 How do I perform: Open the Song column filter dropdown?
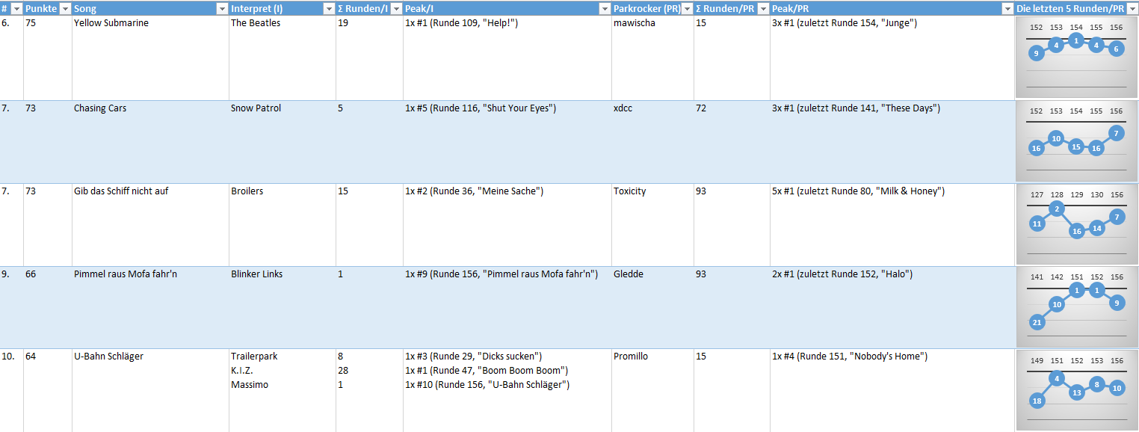pos(222,8)
